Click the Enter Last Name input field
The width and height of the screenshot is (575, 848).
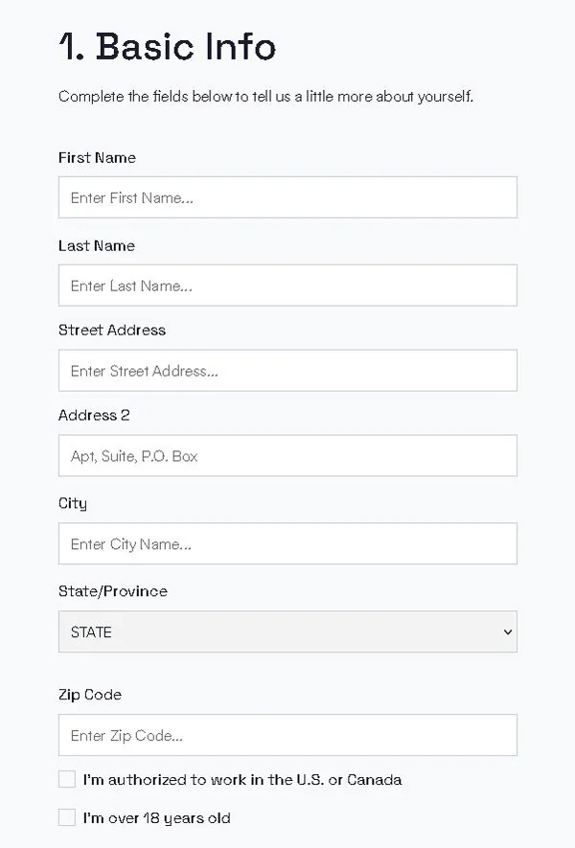[287, 285]
